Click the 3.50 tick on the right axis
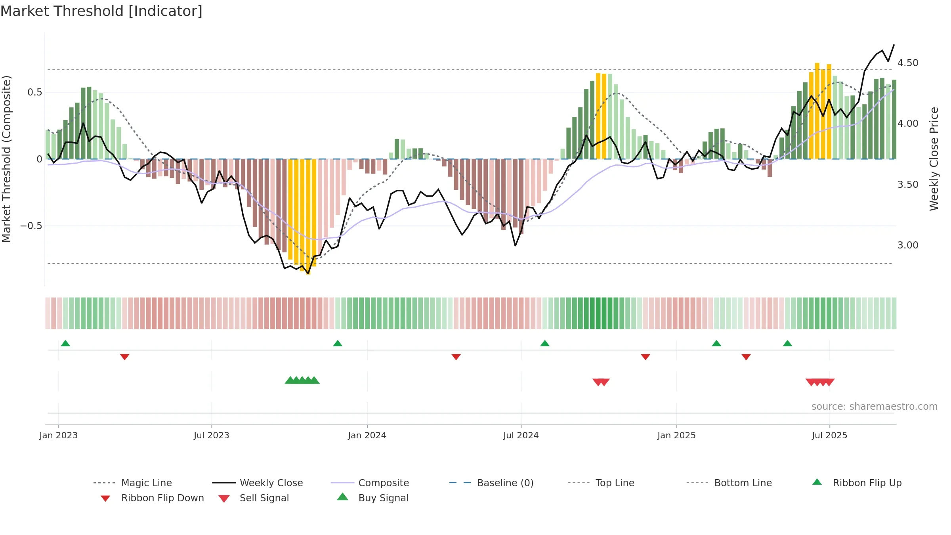The image size is (951, 535). click(908, 185)
